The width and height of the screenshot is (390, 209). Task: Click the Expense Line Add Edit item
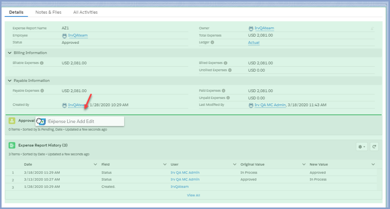point(80,121)
